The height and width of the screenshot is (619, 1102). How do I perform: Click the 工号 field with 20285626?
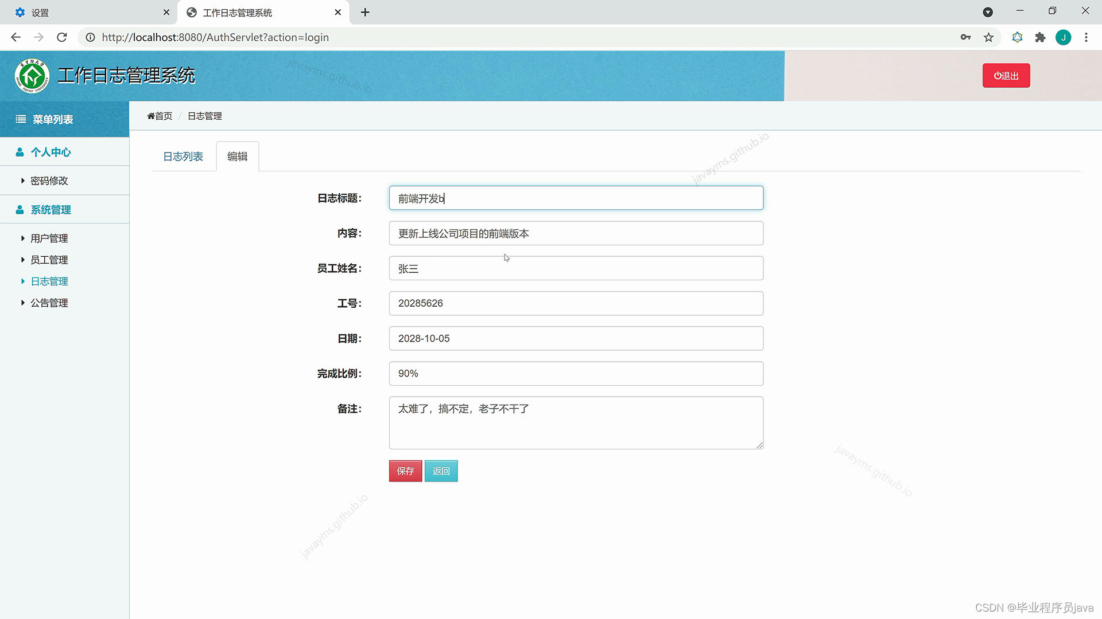tap(576, 303)
